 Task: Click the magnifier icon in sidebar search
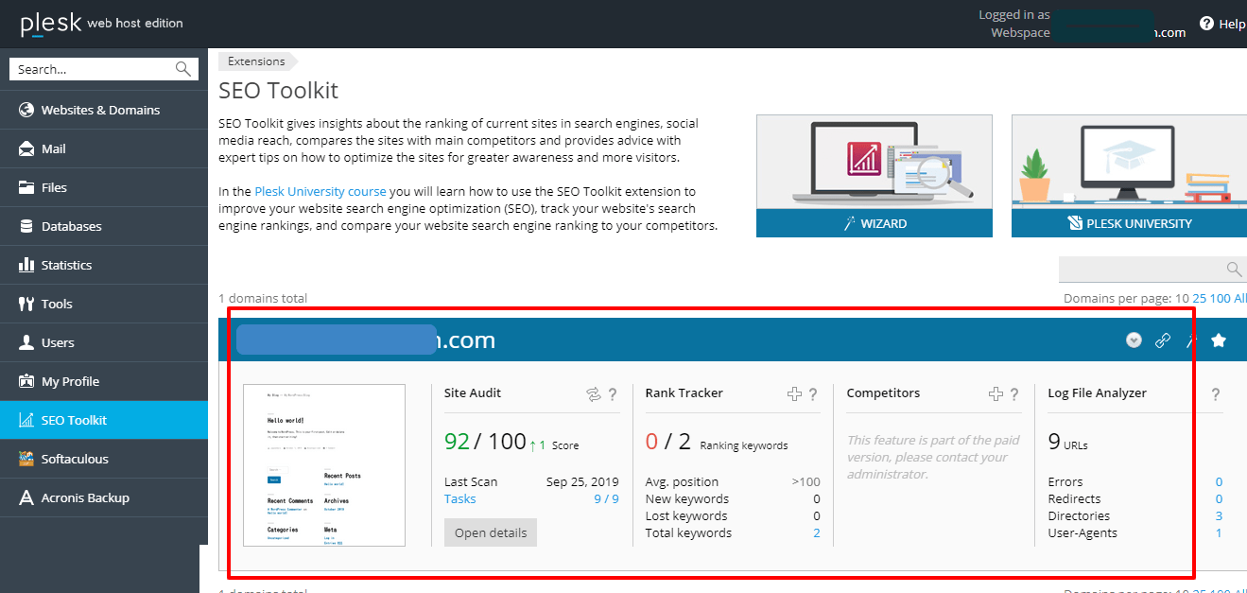click(183, 69)
